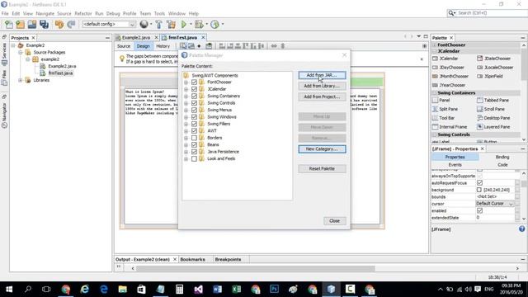Select the JDateChooser palette component
This screenshot has width=528, height=297.
pyautogui.click(x=493, y=59)
